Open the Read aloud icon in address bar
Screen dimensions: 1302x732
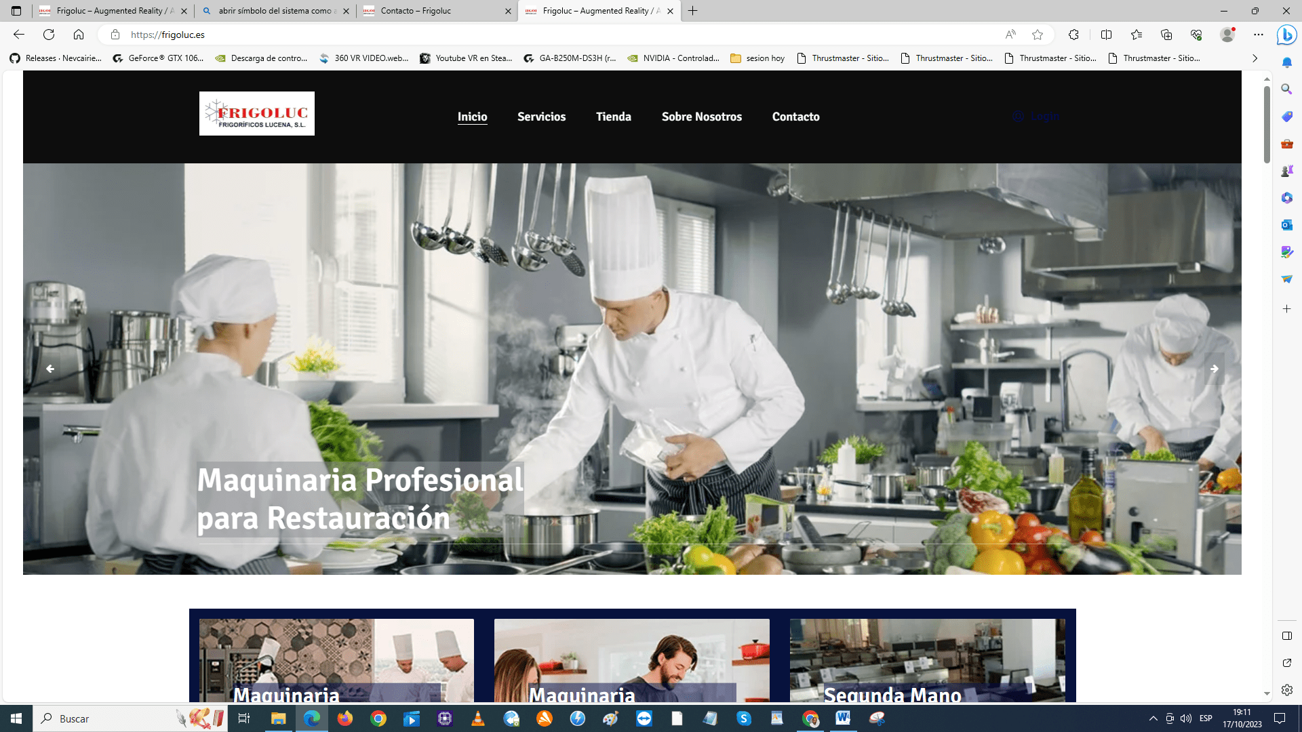1010,35
